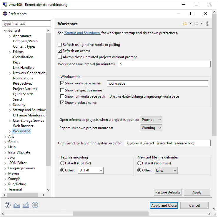Click the Oomph preference recorder icon
The image size is (218, 217).
point(35,205)
